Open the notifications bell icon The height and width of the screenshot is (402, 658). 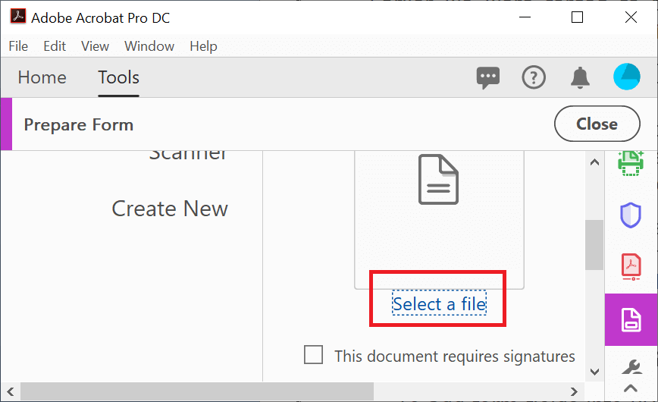[580, 77]
